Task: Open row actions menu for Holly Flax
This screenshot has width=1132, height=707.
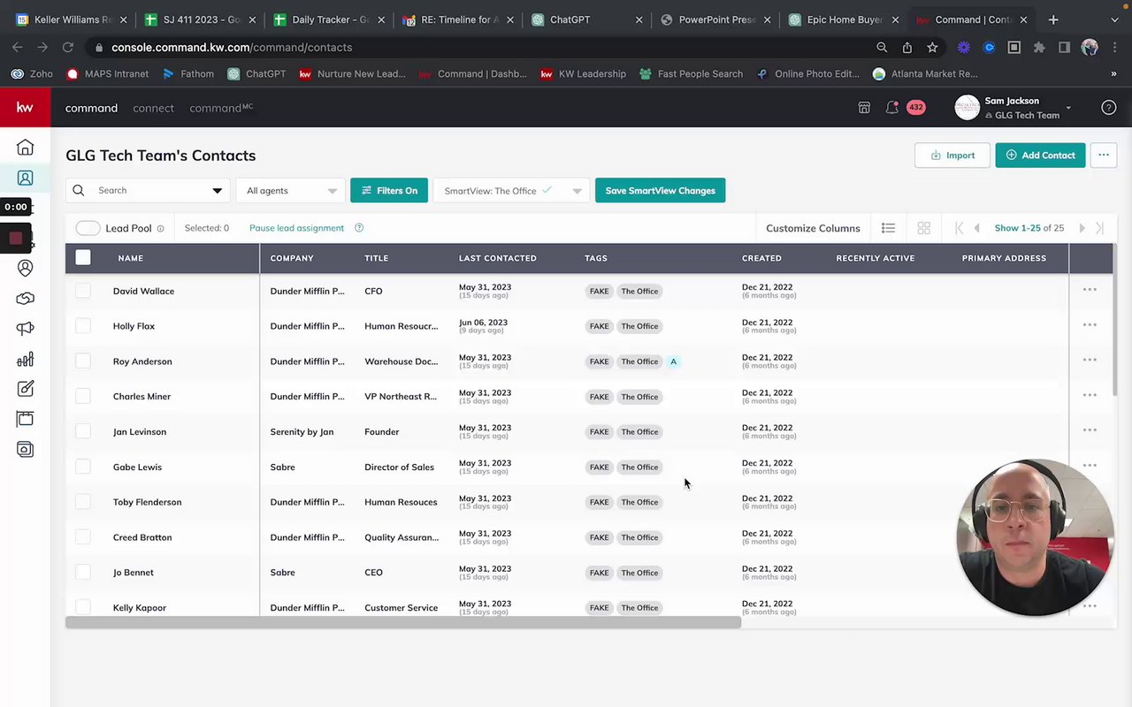Action: 1090,325
